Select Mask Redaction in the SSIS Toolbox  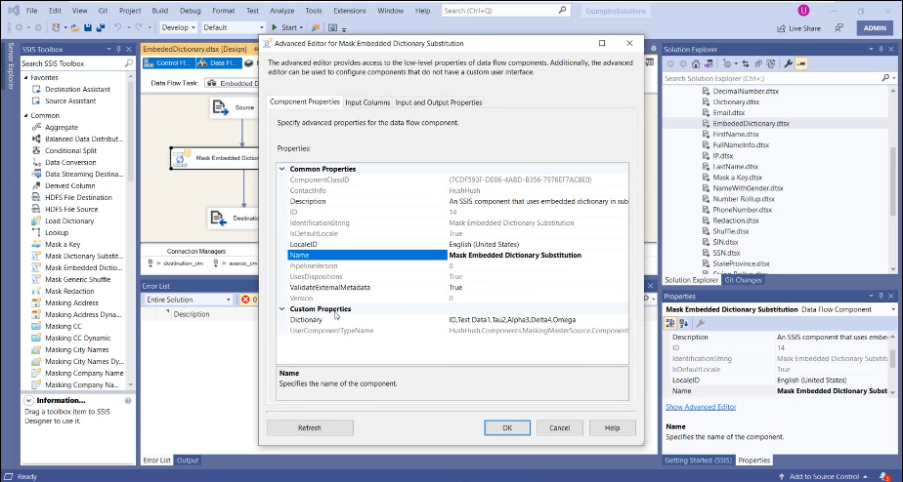point(69,291)
